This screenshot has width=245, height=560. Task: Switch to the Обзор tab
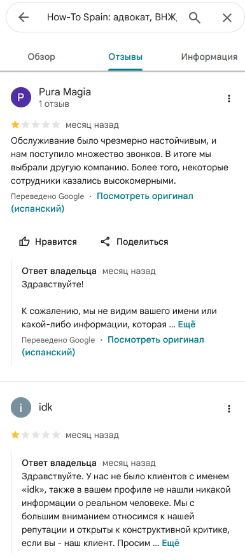point(41,57)
